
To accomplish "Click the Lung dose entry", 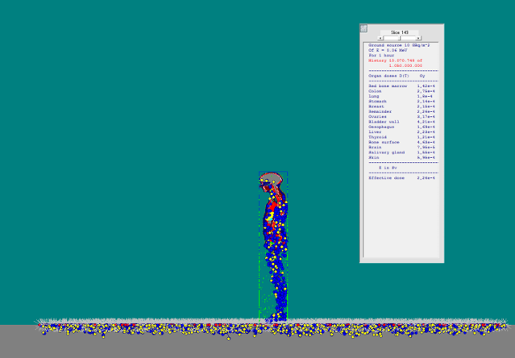I will (401, 96).
